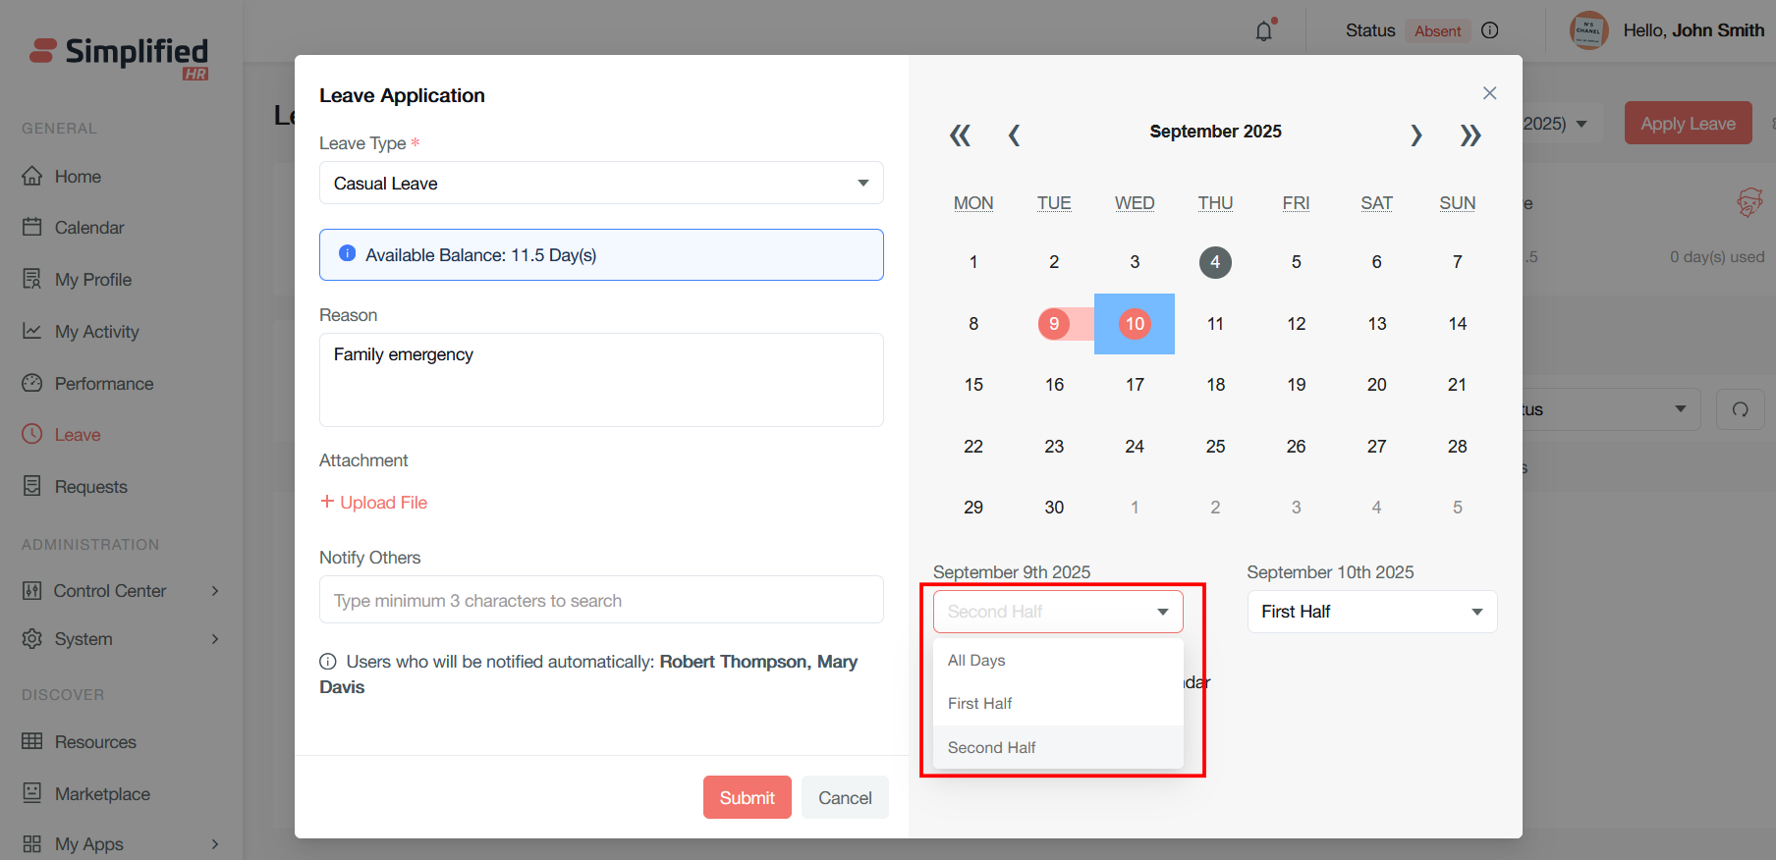Go to previous year with double-left arrow
The width and height of the screenshot is (1776, 860).
[x=960, y=135]
